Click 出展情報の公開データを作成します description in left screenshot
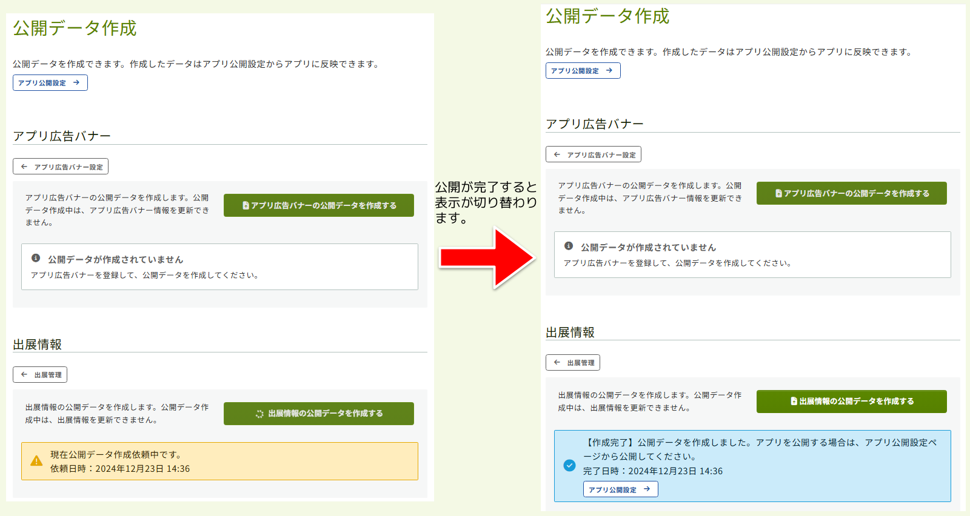The height and width of the screenshot is (516, 970). [117, 414]
